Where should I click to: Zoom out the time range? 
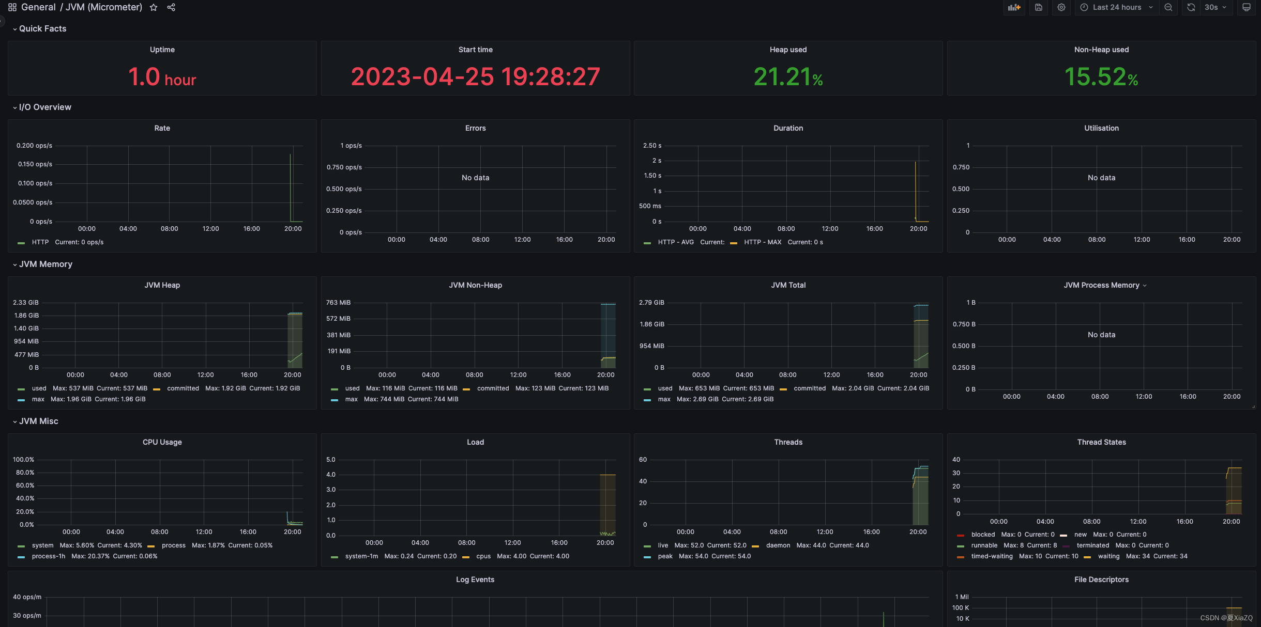1168,7
